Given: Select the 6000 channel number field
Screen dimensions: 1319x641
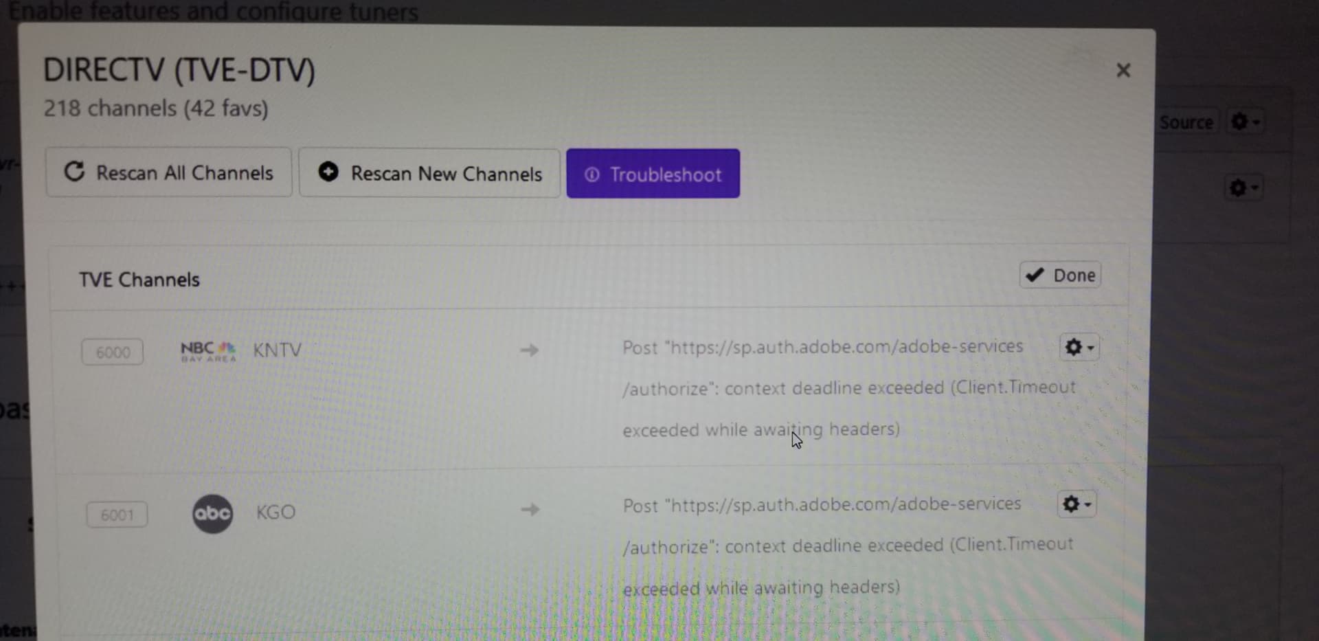Looking at the screenshot, I should tap(113, 352).
